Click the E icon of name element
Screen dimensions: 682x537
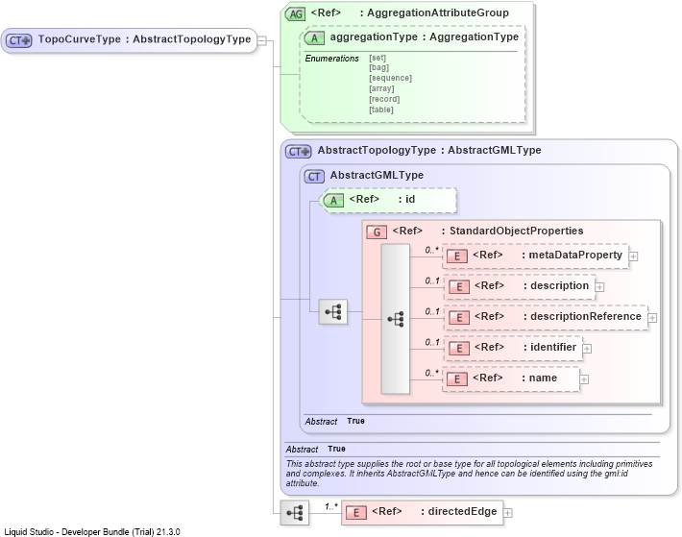click(x=456, y=379)
